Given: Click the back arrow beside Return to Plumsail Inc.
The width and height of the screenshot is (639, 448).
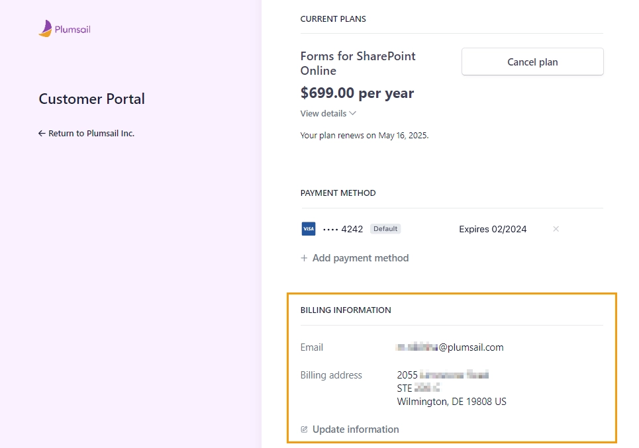Looking at the screenshot, I should pyautogui.click(x=42, y=133).
